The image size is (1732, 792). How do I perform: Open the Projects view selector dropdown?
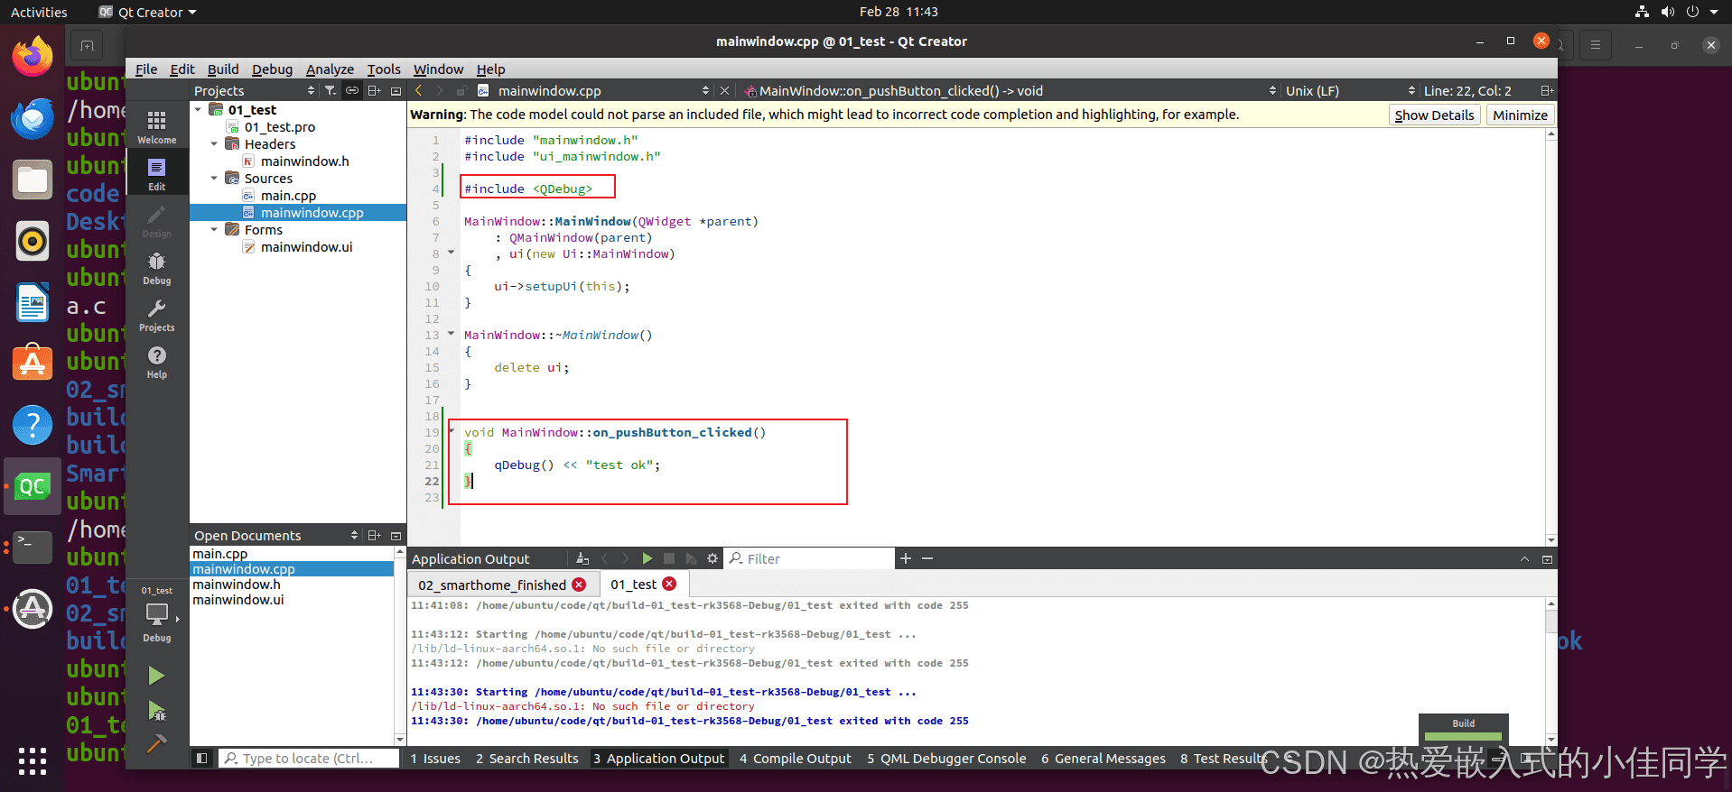point(255,91)
